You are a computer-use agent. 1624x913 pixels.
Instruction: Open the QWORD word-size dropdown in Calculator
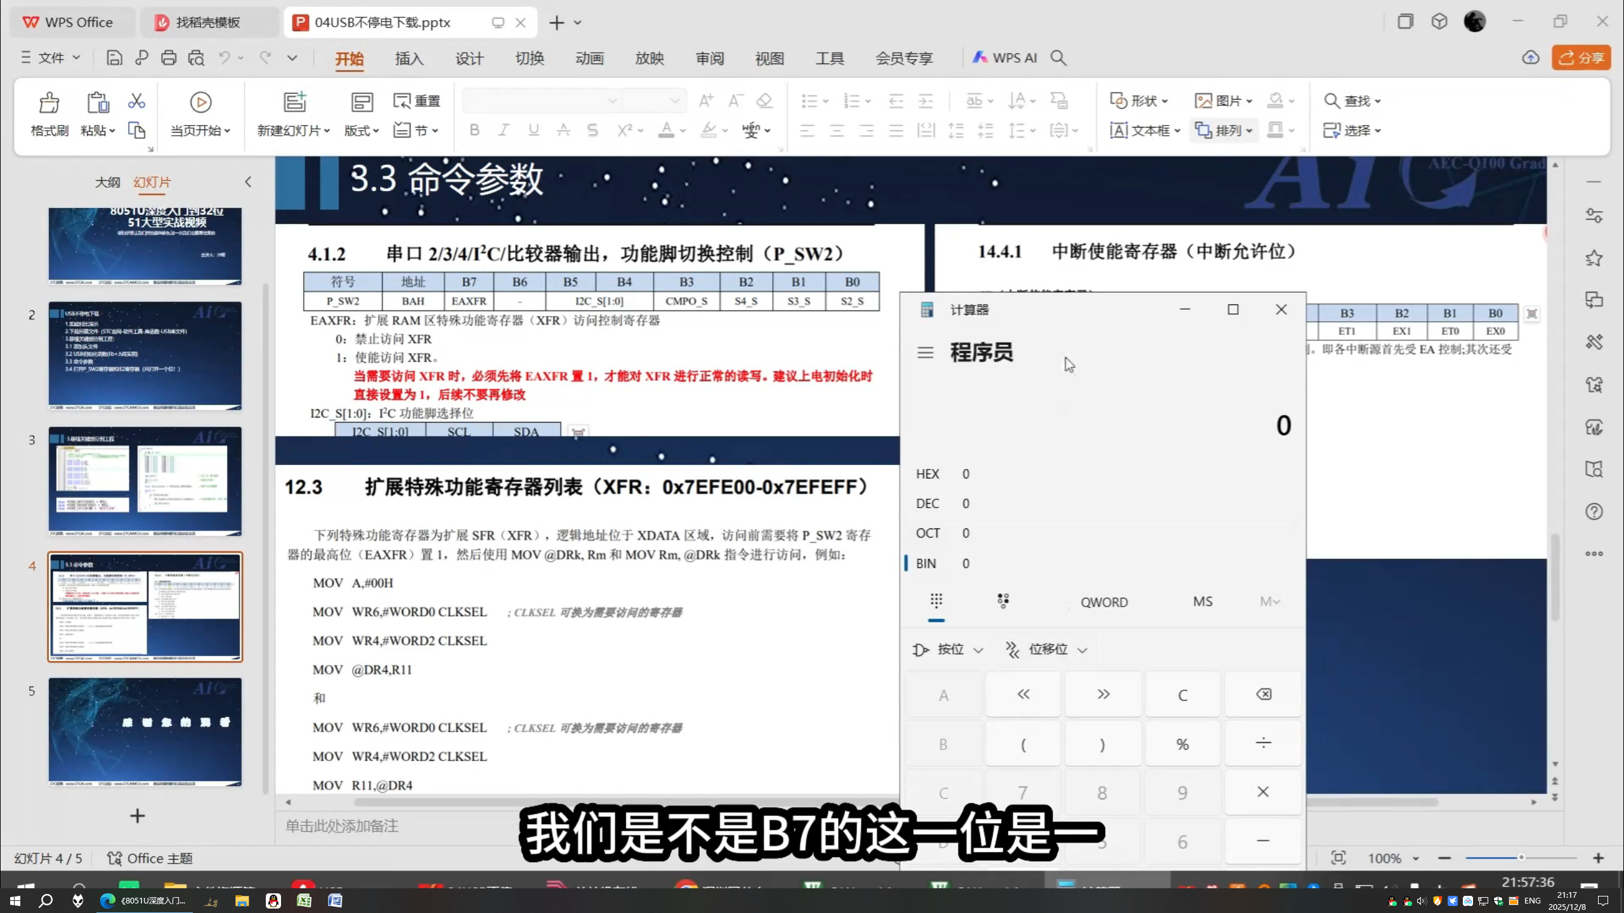[1104, 601]
